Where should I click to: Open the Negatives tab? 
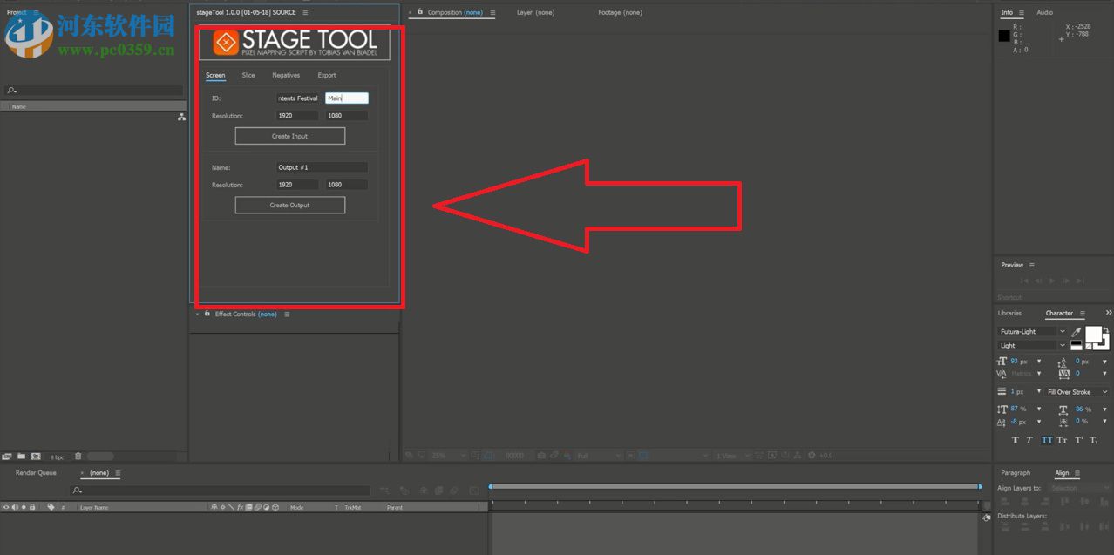[x=286, y=75]
